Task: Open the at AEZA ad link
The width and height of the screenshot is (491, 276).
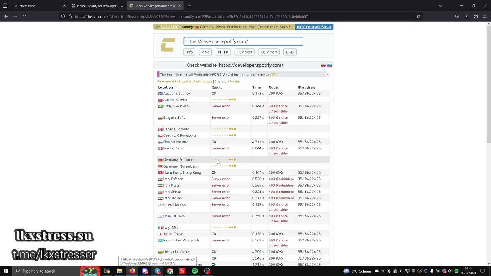Action: (x=272, y=75)
